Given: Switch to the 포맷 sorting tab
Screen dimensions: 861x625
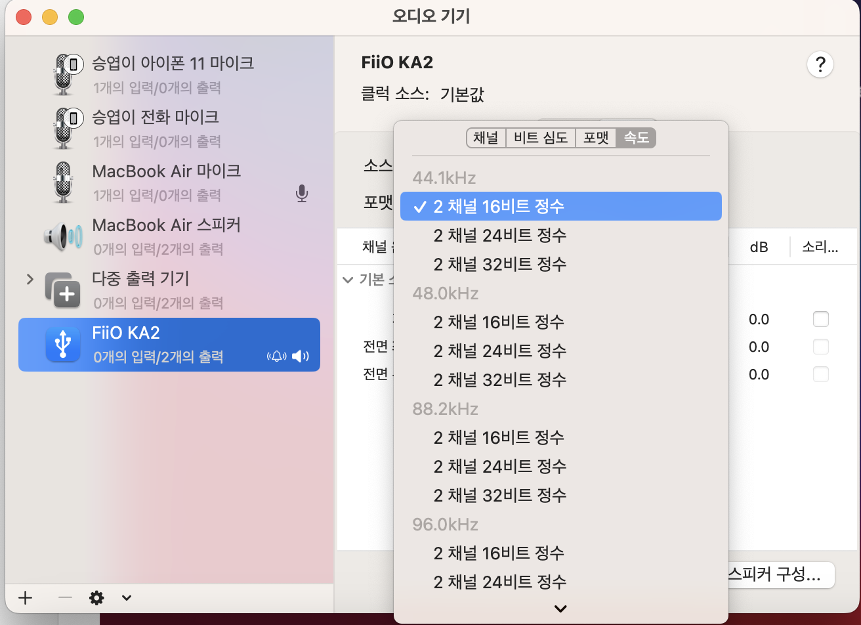Looking at the screenshot, I should (596, 138).
